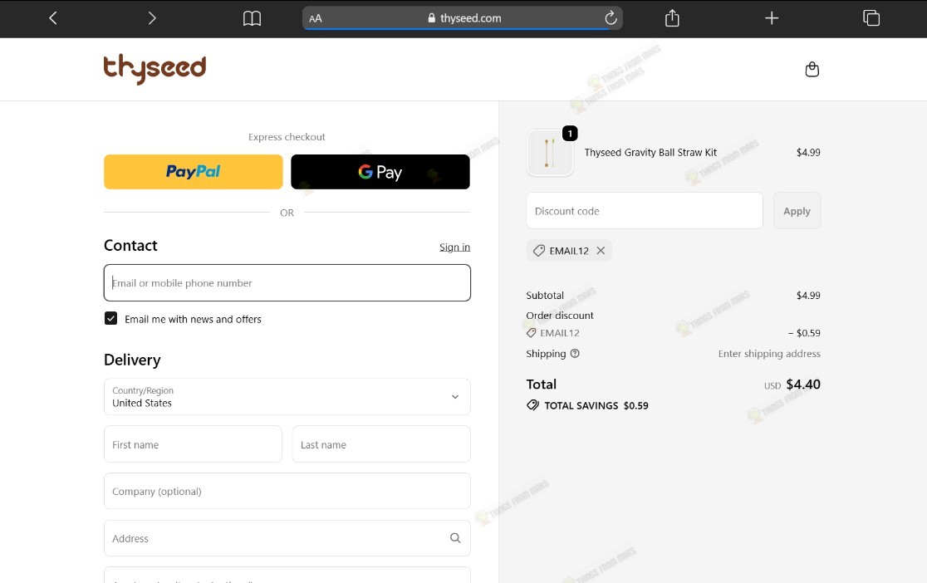Go forward with the browser forward arrow
This screenshot has height=583, width=927.
point(152,18)
